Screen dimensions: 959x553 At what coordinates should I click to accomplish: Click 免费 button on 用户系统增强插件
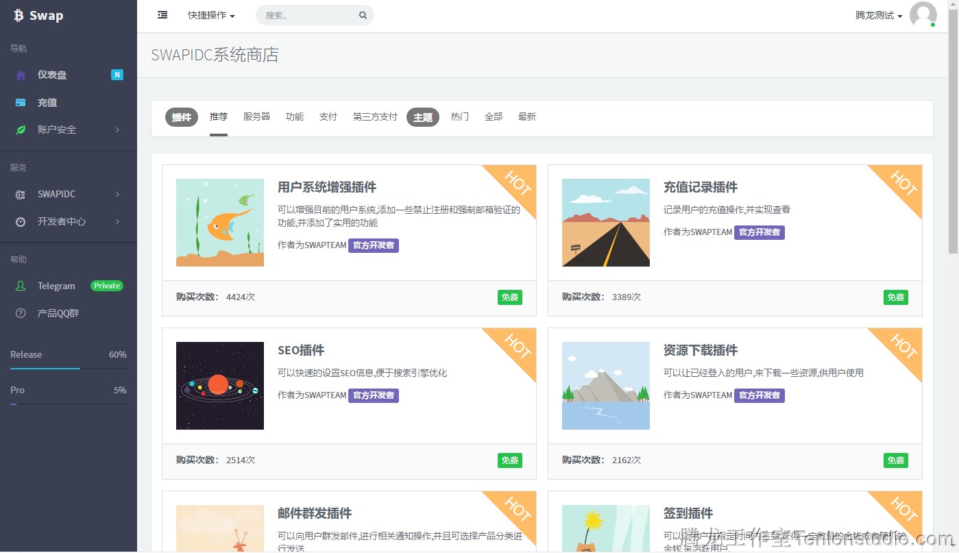pyautogui.click(x=510, y=297)
